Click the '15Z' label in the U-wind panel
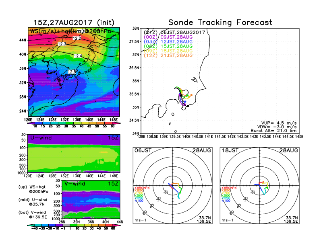Image resolution: width=319 pixels, height=246 pixels. (x=113, y=137)
